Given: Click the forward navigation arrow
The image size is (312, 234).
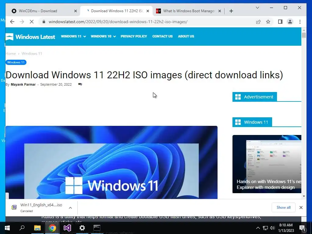Looking at the screenshot, I should [22, 22].
